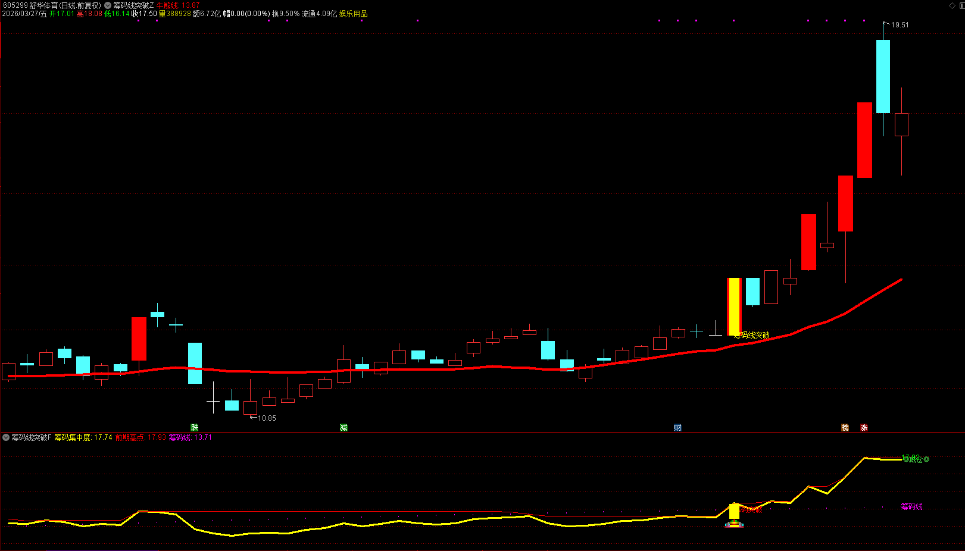Click the 低16.14 low price readout
This screenshot has height=551, width=965.
click(x=117, y=14)
